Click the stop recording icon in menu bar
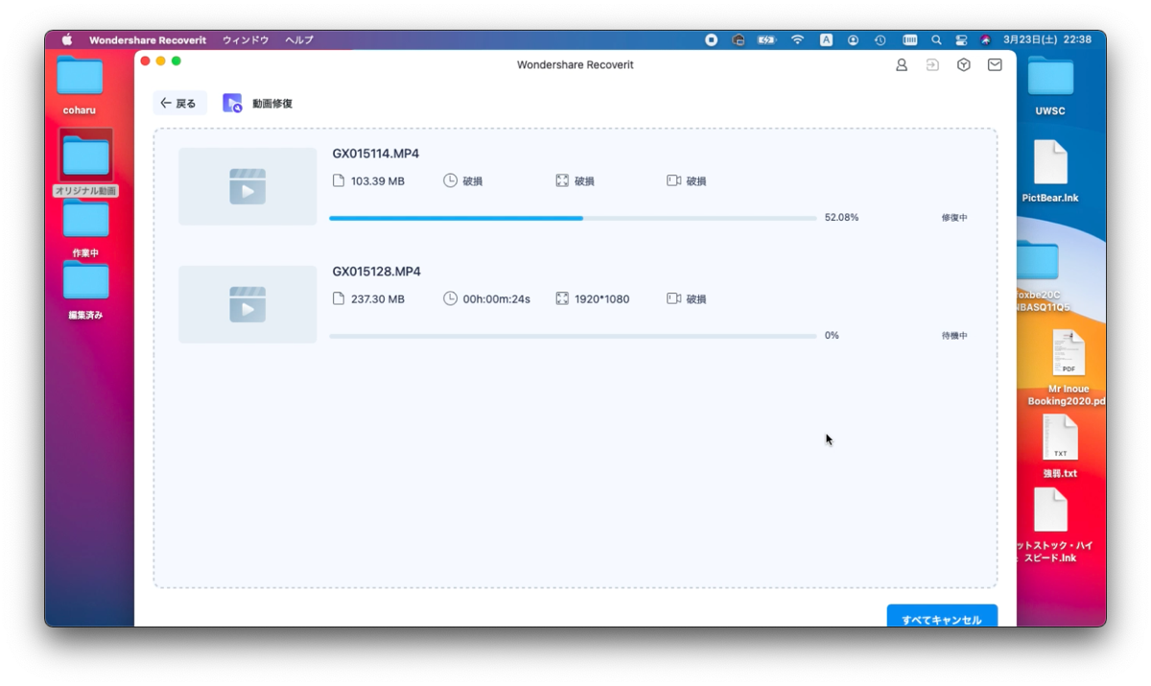Screen dimensions: 1151x686 [712, 40]
